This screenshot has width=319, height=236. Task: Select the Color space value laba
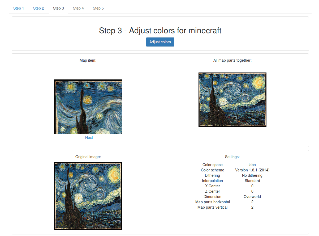(252, 165)
